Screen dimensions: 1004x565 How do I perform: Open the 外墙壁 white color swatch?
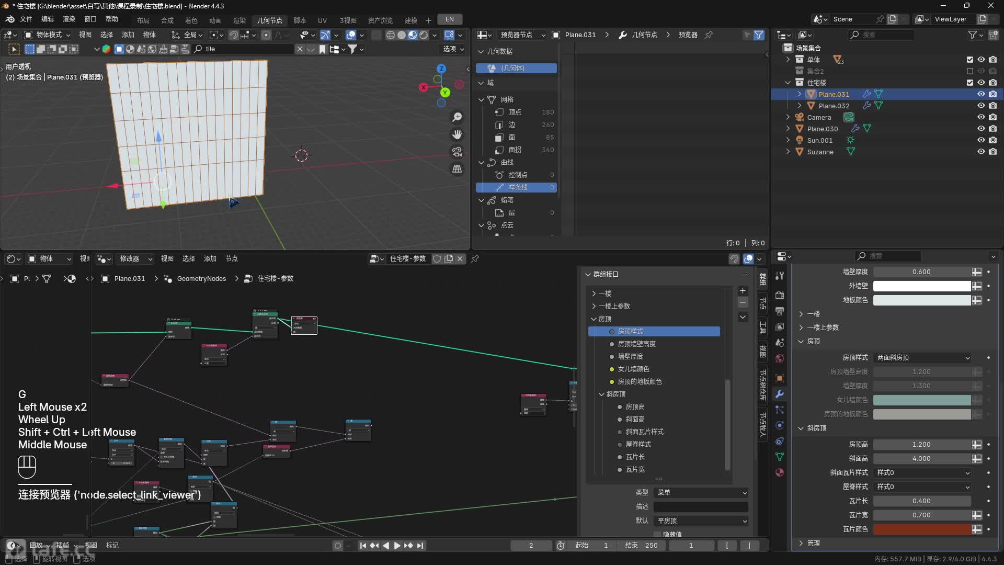(x=922, y=286)
